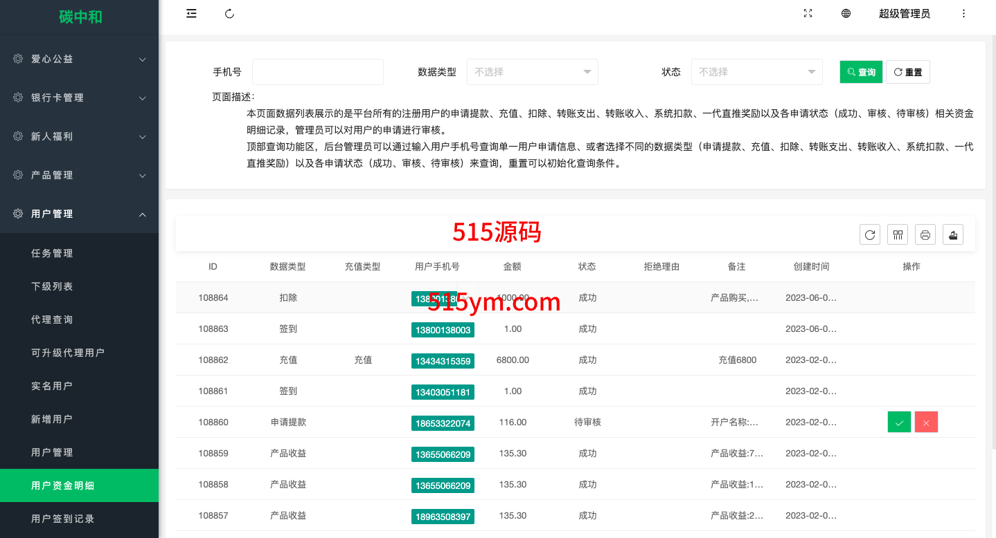This screenshot has height=538, width=996.
Task: Click the green 查询 search button
Action: tap(861, 72)
